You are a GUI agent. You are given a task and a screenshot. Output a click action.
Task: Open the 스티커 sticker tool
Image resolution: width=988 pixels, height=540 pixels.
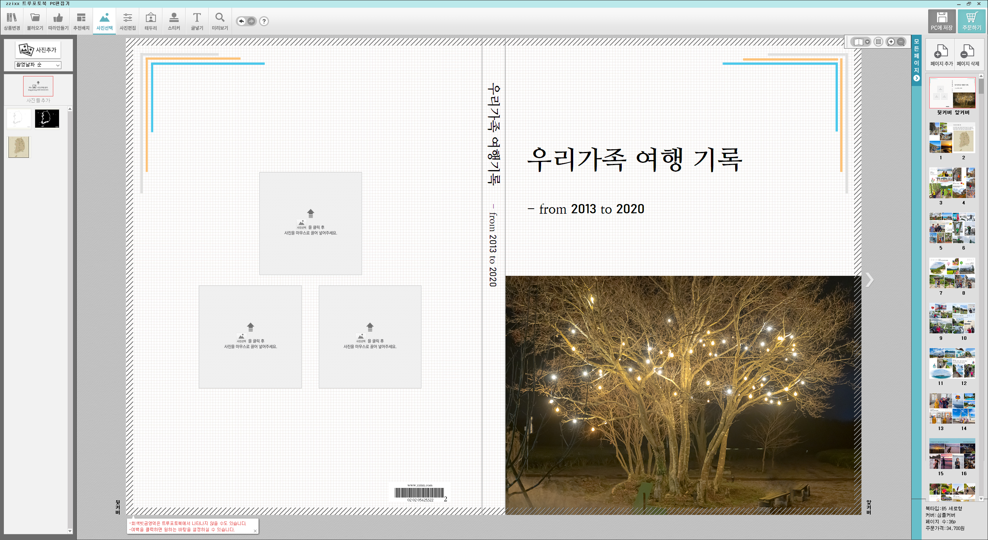pos(174,21)
